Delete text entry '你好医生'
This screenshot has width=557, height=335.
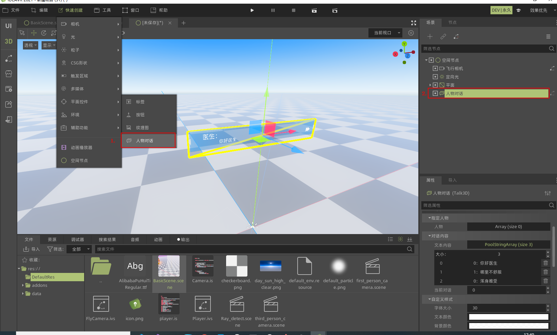546,263
